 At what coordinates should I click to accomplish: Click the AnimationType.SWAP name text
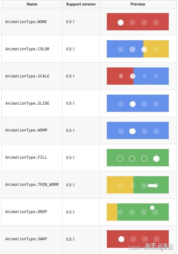point(26,239)
